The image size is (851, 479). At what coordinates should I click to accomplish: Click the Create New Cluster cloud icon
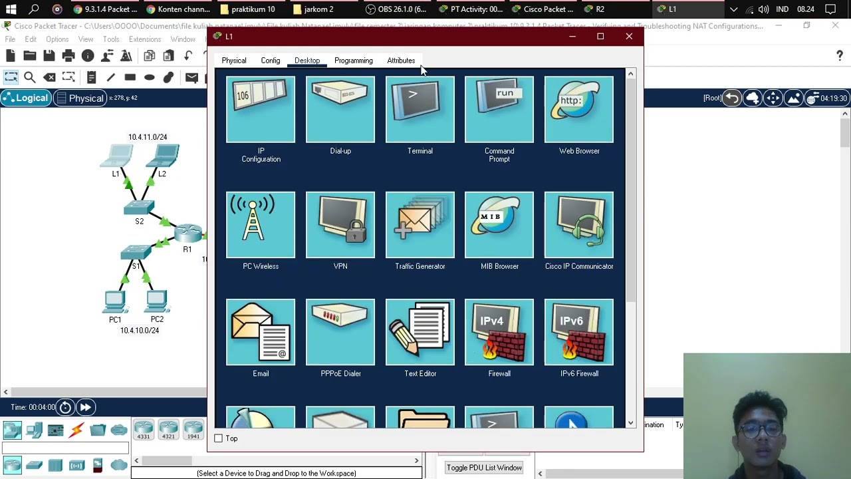[753, 98]
